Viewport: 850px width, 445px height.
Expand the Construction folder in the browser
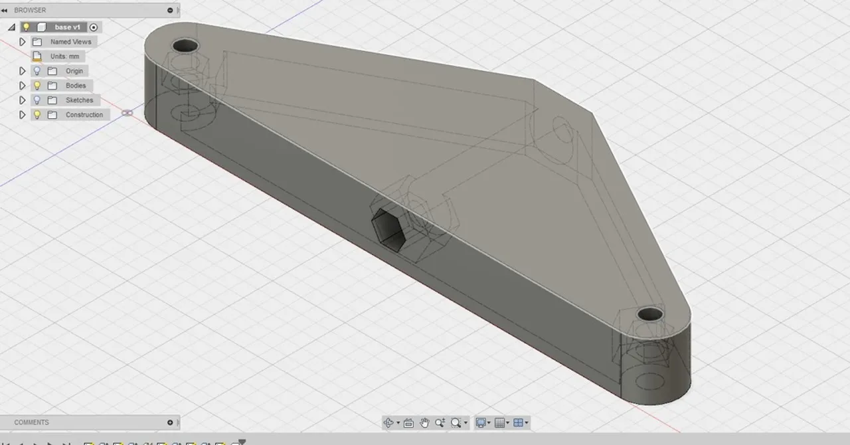(x=22, y=114)
